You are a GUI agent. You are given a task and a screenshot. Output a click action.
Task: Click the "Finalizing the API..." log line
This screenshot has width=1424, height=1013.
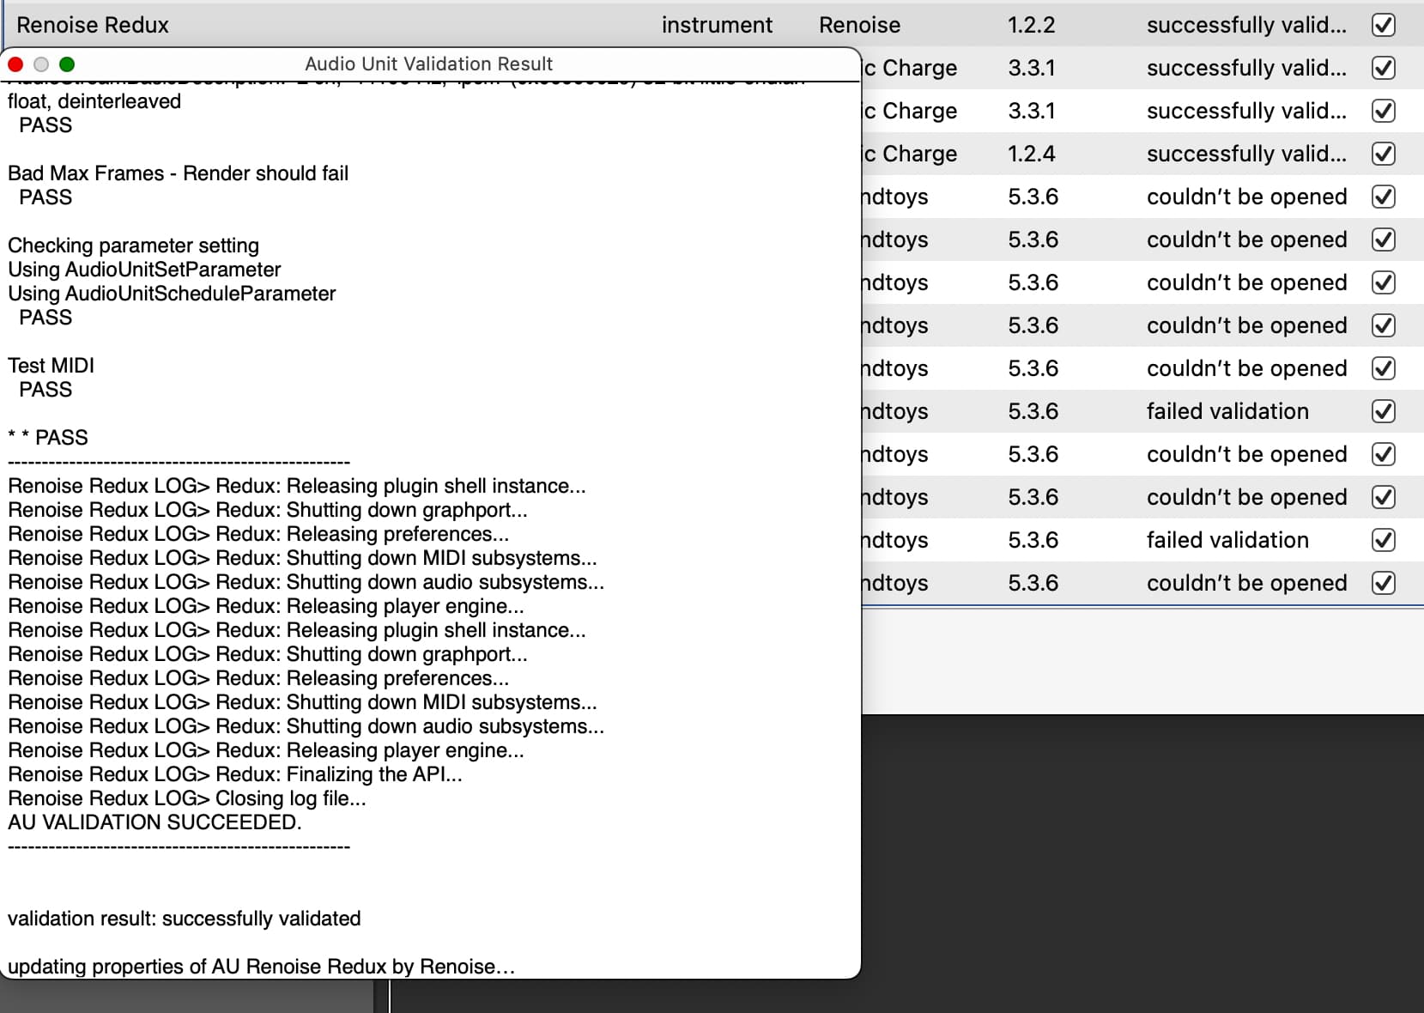[235, 774]
